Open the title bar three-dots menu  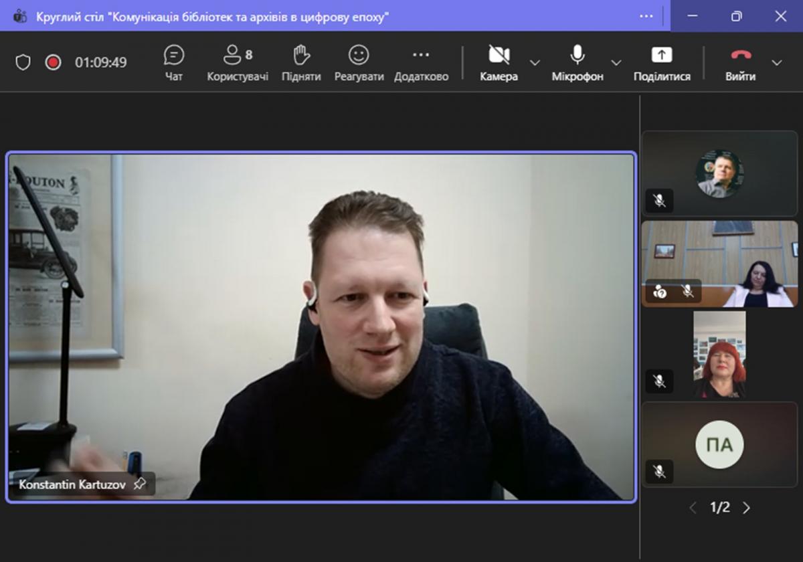pyautogui.click(x=646, y=16)
